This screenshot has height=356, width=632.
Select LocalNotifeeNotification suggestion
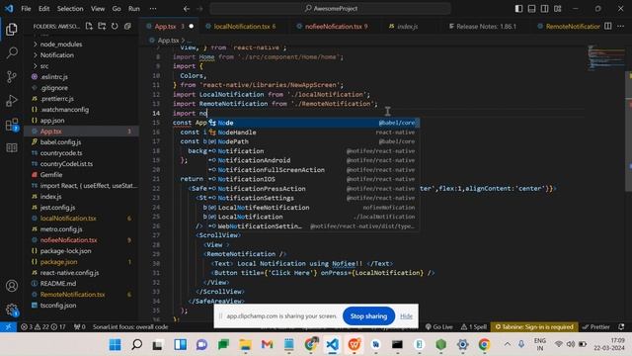(x=313, y=208)
